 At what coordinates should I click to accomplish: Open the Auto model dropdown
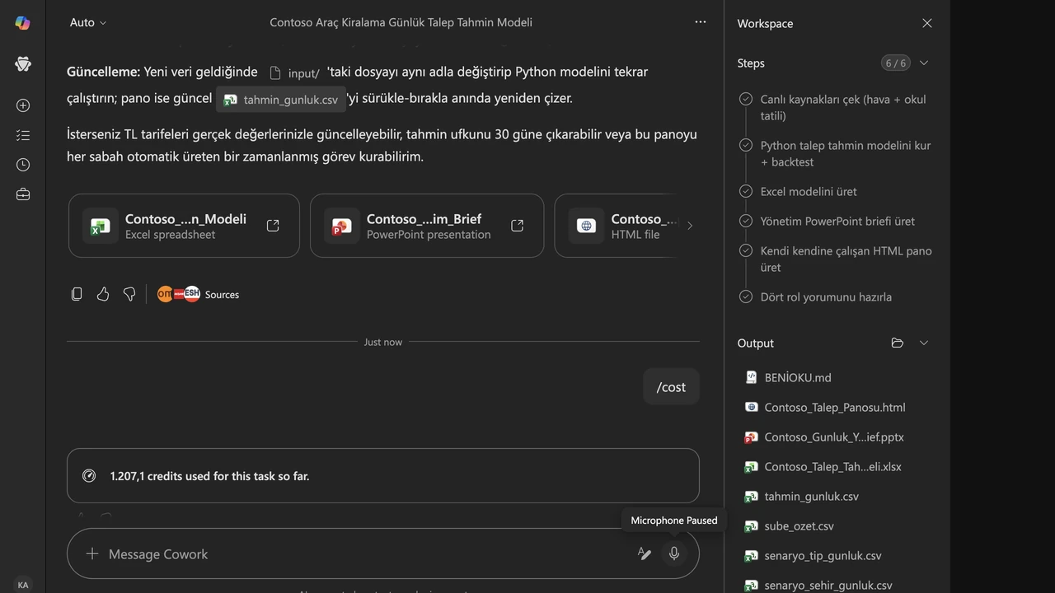[x=88, y=22]
